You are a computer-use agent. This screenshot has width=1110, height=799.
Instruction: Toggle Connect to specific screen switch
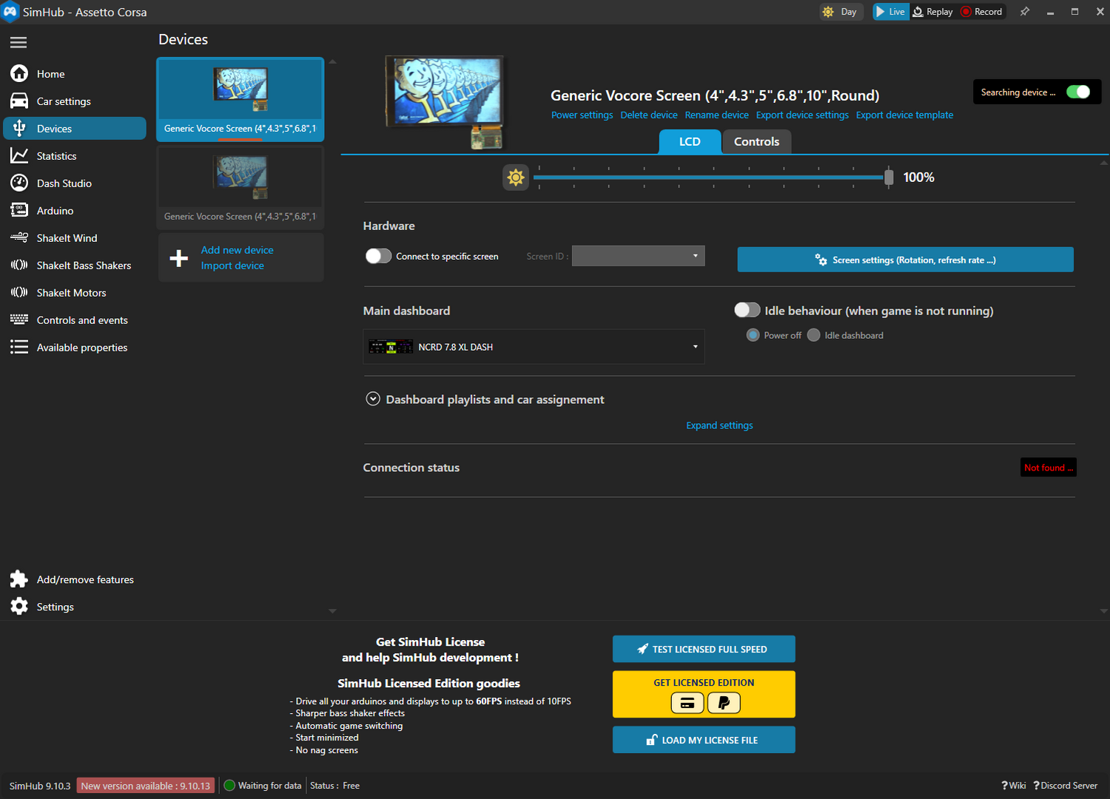tap(378, 256)
